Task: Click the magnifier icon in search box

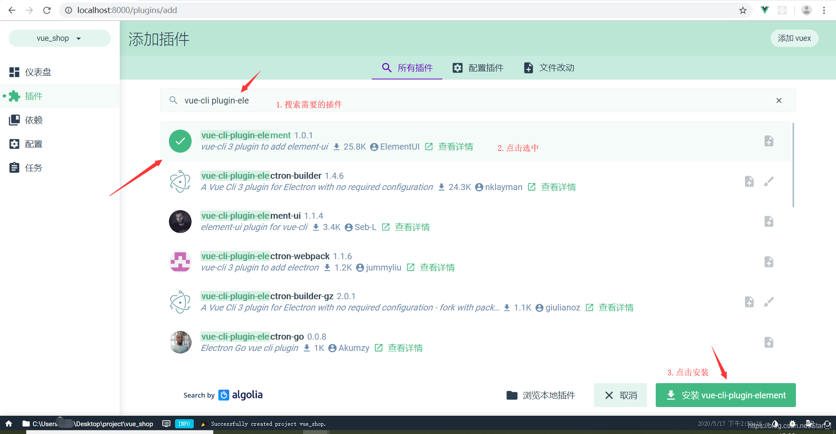Action: 173,100
